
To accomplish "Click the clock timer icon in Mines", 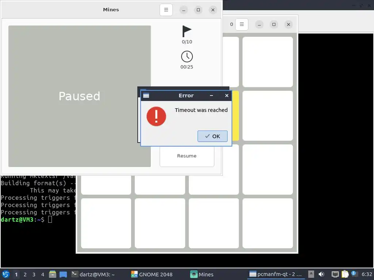I will [187, 57].
